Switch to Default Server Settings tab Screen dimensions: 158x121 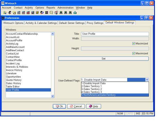click(x=72, y=23)
